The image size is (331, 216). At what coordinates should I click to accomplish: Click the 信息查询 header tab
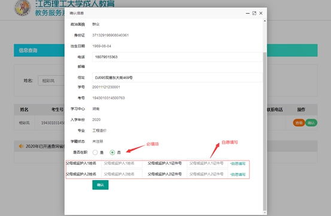[x=28, y=50]
